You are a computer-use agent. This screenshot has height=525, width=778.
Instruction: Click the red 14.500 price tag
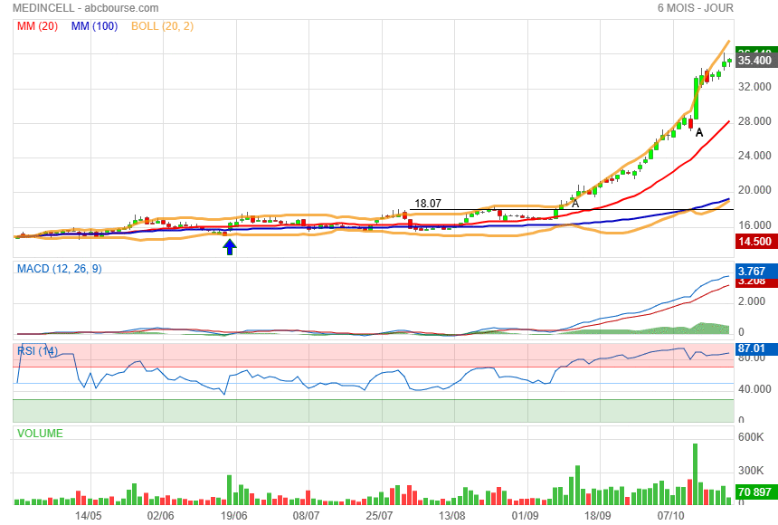(x=754, y=242)
